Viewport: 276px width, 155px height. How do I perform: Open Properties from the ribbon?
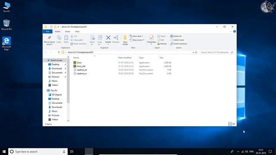click(151, 40)
